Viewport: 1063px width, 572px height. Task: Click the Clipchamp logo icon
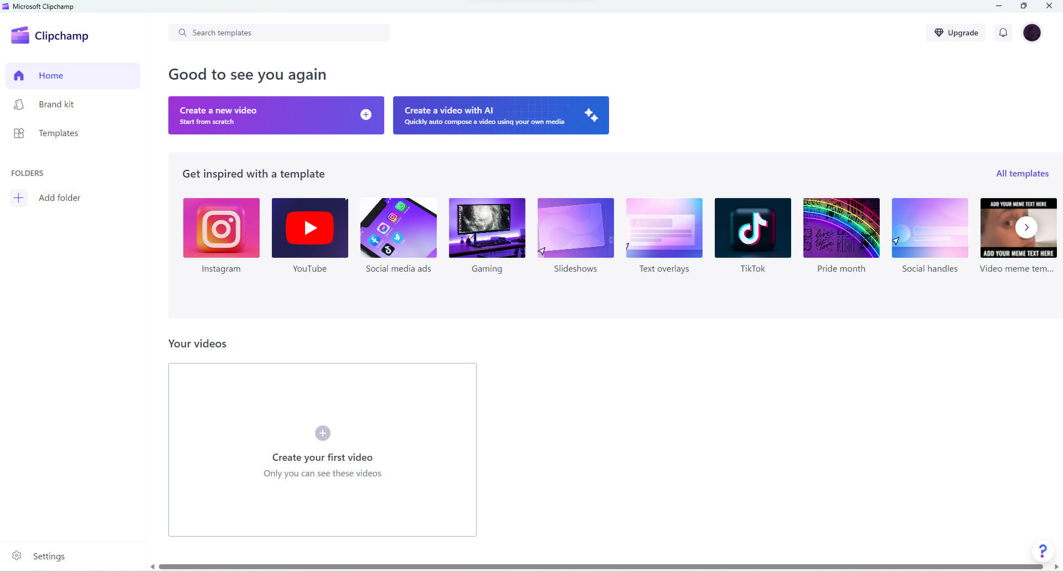(20, 35)
